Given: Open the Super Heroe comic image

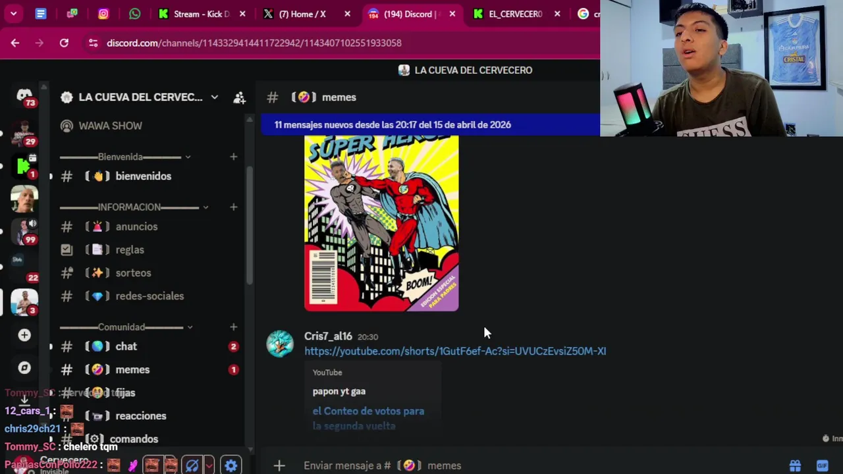Looking at the screenshot, I should pyautogui.click(x=381, y=223).
